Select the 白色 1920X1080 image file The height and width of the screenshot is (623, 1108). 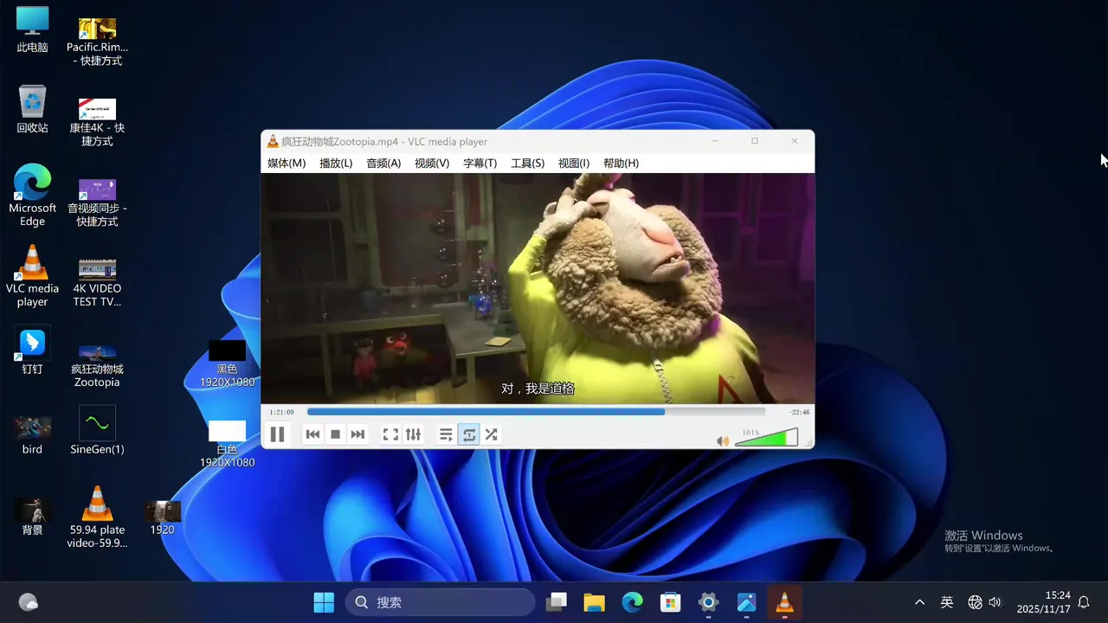(x=227, y=444)
